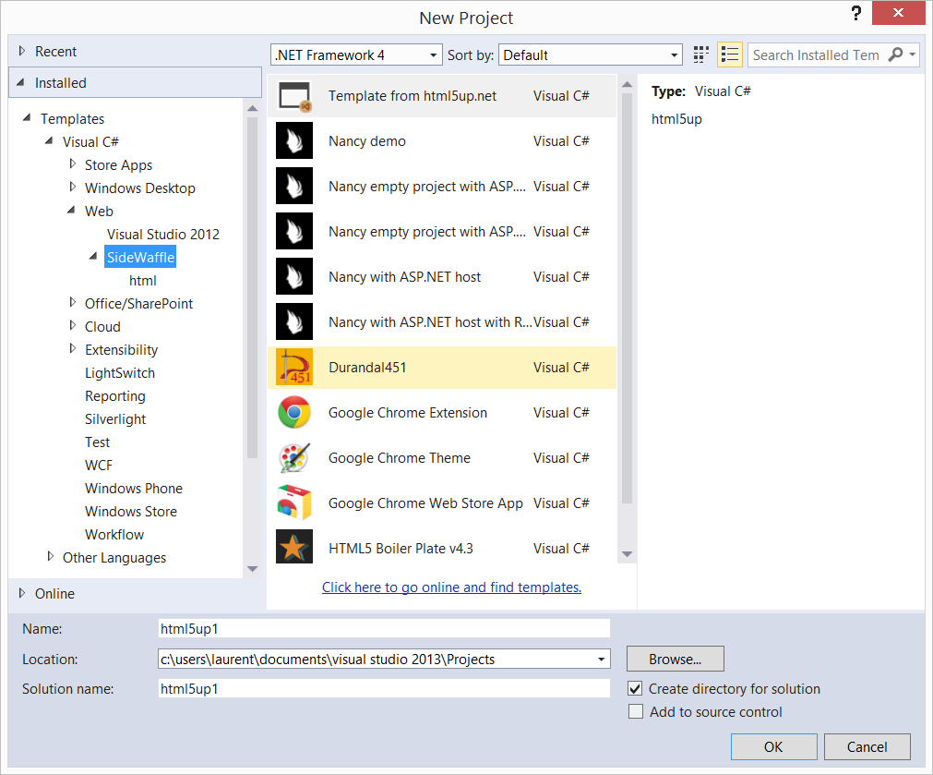933x775 pixels.
Task: Click the HTML5 Boiler Plate star icon
Action: (294, 548)
